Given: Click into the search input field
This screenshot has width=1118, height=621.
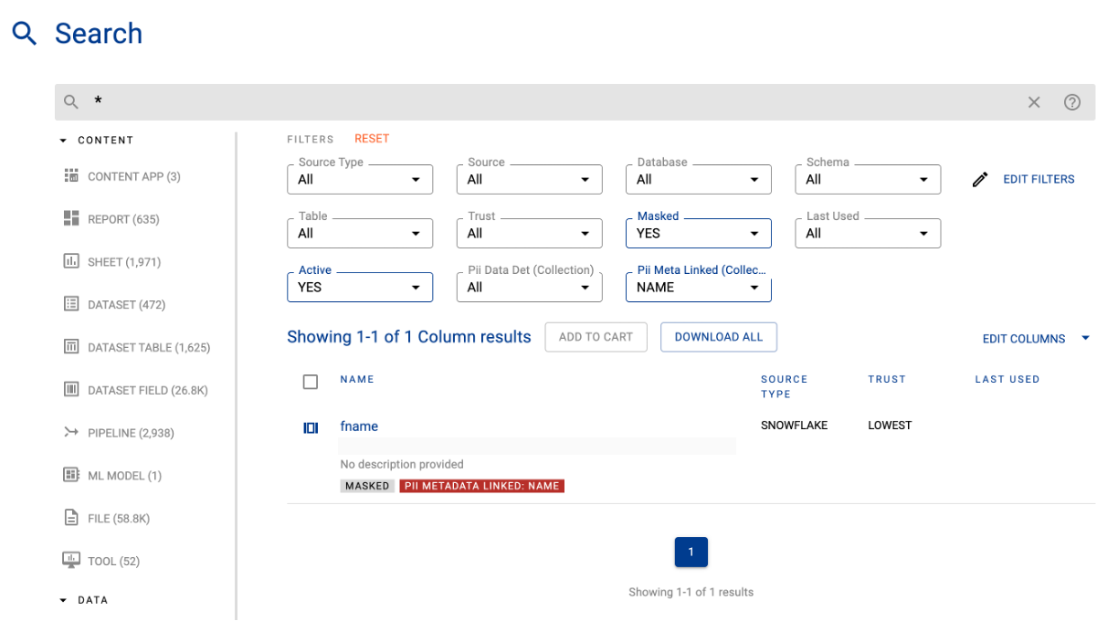Looking at the screenshot, I should 548,102.
